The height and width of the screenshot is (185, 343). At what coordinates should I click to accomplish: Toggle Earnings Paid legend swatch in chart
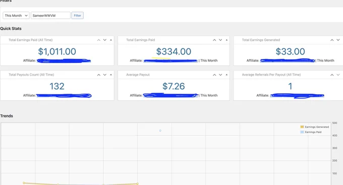click(302, 132)
